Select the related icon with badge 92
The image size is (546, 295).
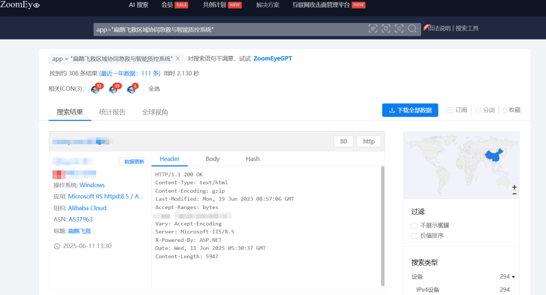click(x=97, y=89)
